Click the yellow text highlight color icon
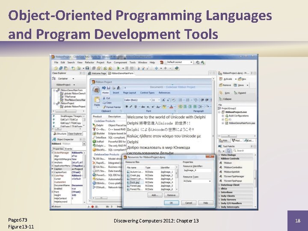The height and width of the screenshot is (231, 308). click(164, 107)
